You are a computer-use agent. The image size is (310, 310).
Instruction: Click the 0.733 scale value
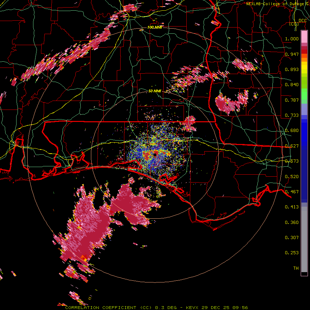tap(292, 115)
